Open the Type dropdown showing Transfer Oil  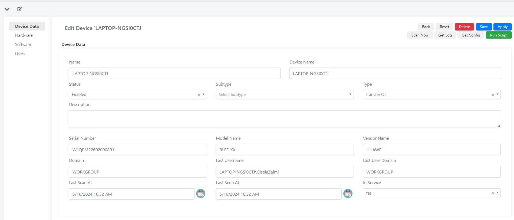point(432,95)
